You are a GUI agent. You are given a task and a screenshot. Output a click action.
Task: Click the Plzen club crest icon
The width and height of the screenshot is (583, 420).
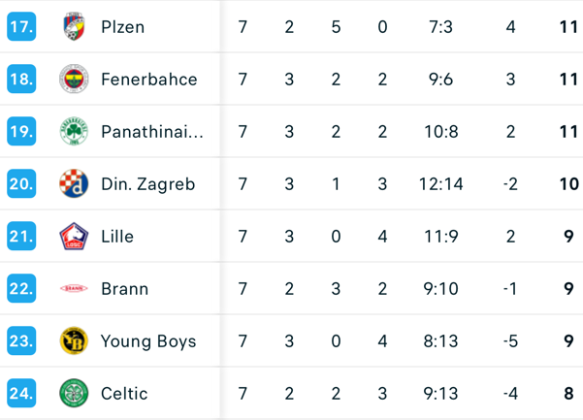[74, 27]
